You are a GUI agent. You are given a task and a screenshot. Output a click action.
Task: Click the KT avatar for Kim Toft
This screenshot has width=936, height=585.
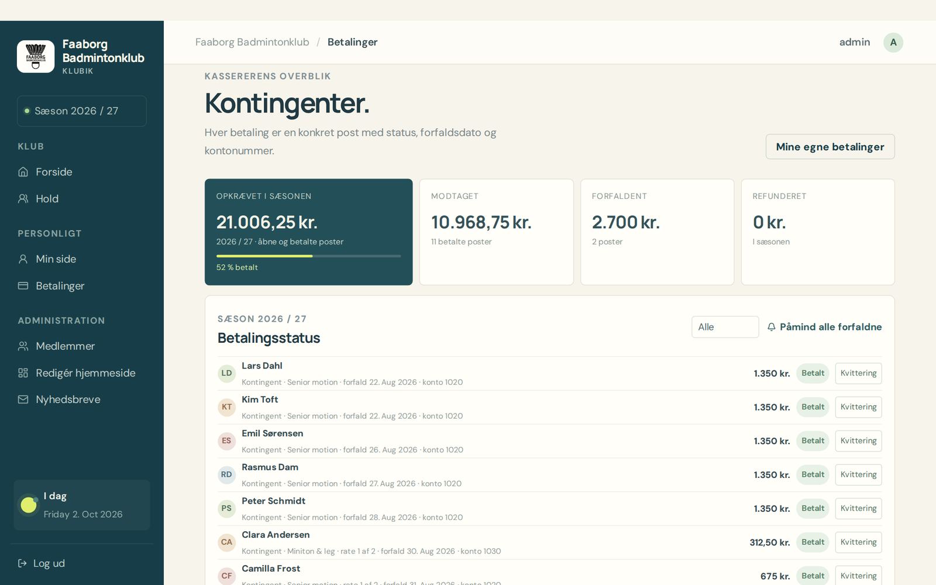tap(226, 407)
